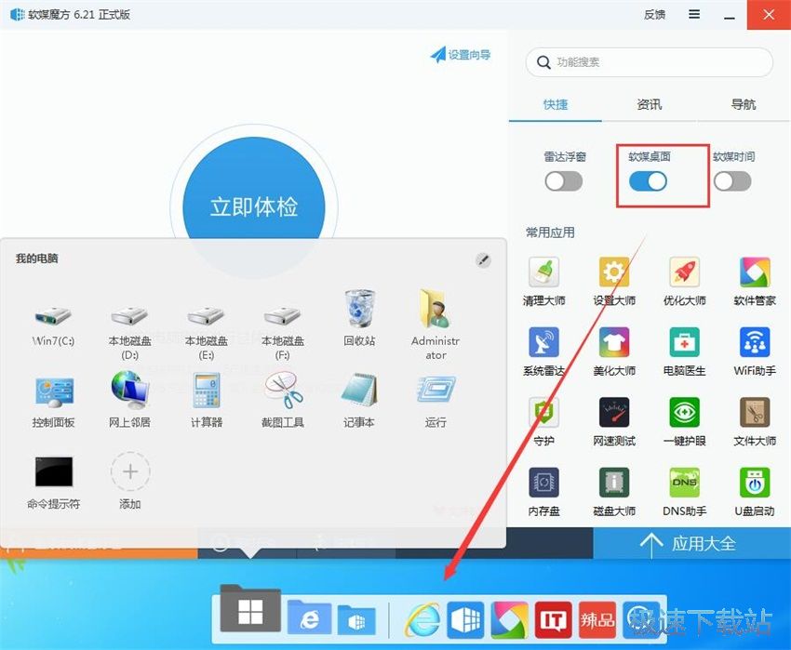Launch 计算器 calculator
791x650 pixels.
(x=207, y=390)
